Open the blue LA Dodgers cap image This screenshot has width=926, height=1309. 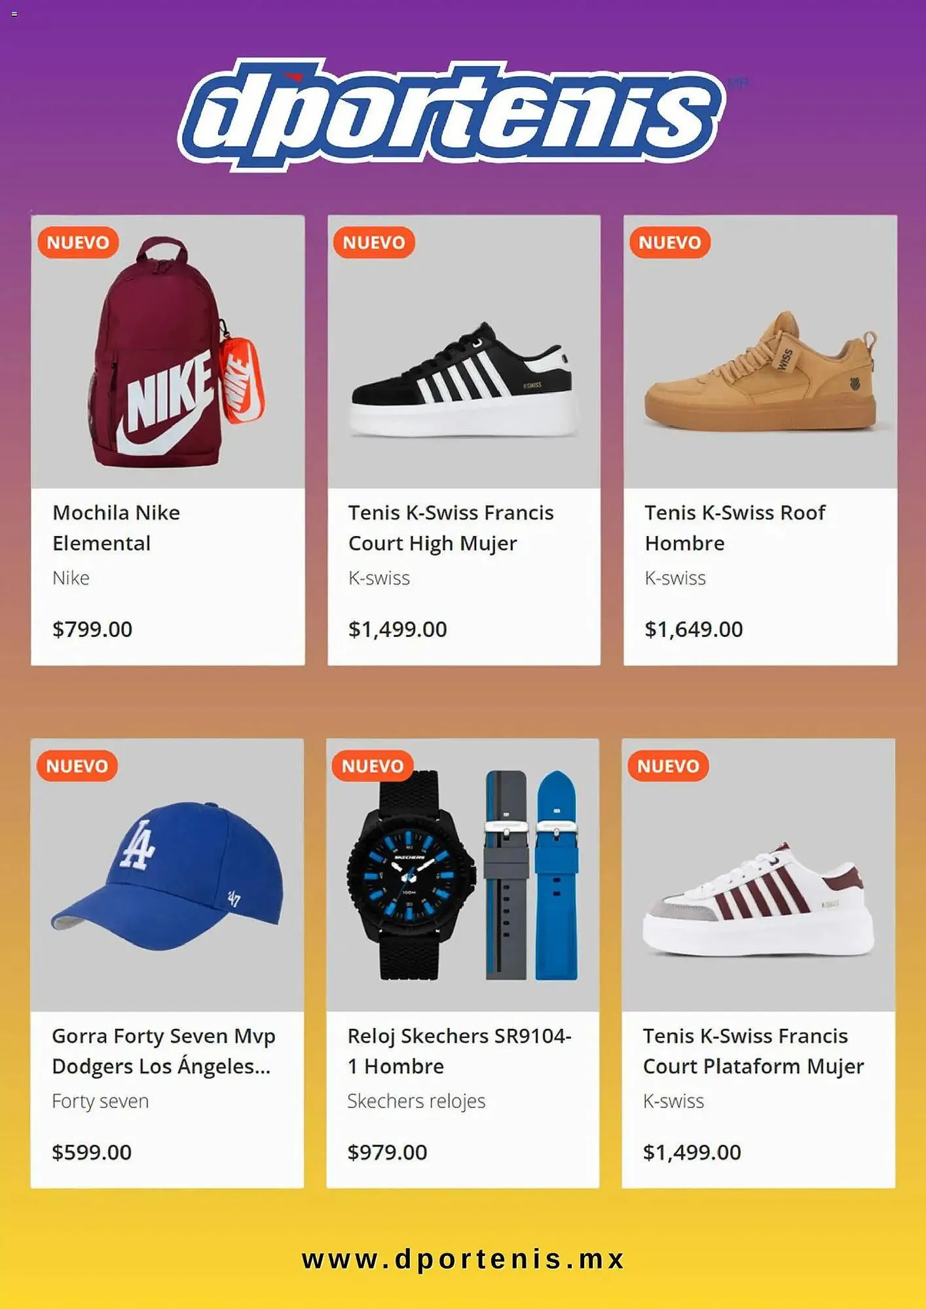pos(168,877)
